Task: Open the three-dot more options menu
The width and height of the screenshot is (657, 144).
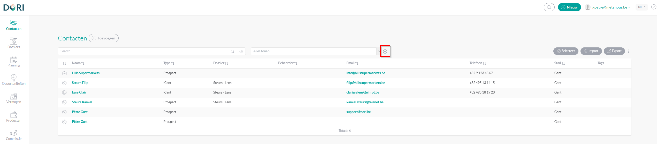Action: (x=629, y=51)
